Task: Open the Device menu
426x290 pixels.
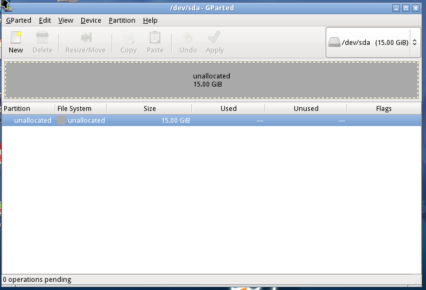Action: click(x=91, y=21)
